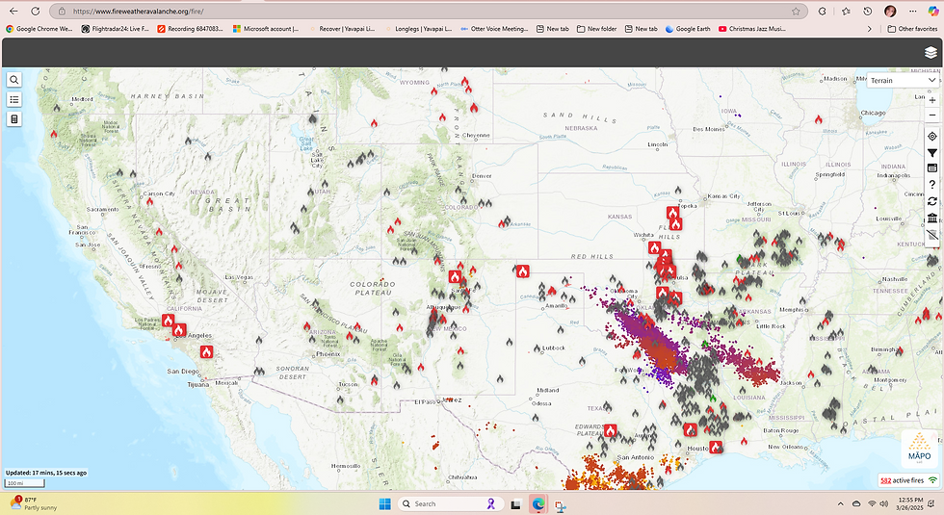944x515 pixels.
Task: Open the clock showing 12:55 PM
Action: point(909,503)
